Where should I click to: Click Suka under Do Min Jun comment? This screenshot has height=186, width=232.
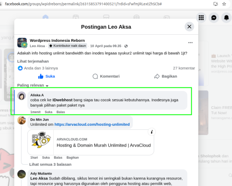[46, 158]
